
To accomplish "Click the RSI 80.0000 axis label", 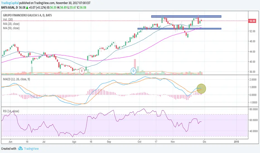I will [x=253, y=109].
